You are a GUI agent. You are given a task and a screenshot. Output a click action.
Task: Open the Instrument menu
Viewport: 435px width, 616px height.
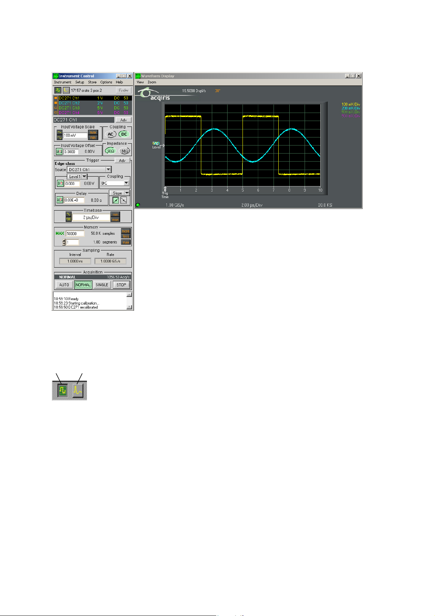click(63, 82)
